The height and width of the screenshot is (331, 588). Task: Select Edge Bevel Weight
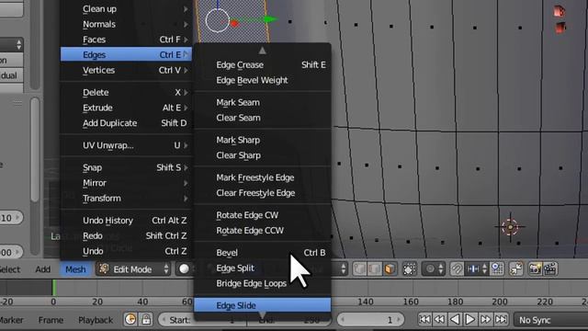(263, 80)
